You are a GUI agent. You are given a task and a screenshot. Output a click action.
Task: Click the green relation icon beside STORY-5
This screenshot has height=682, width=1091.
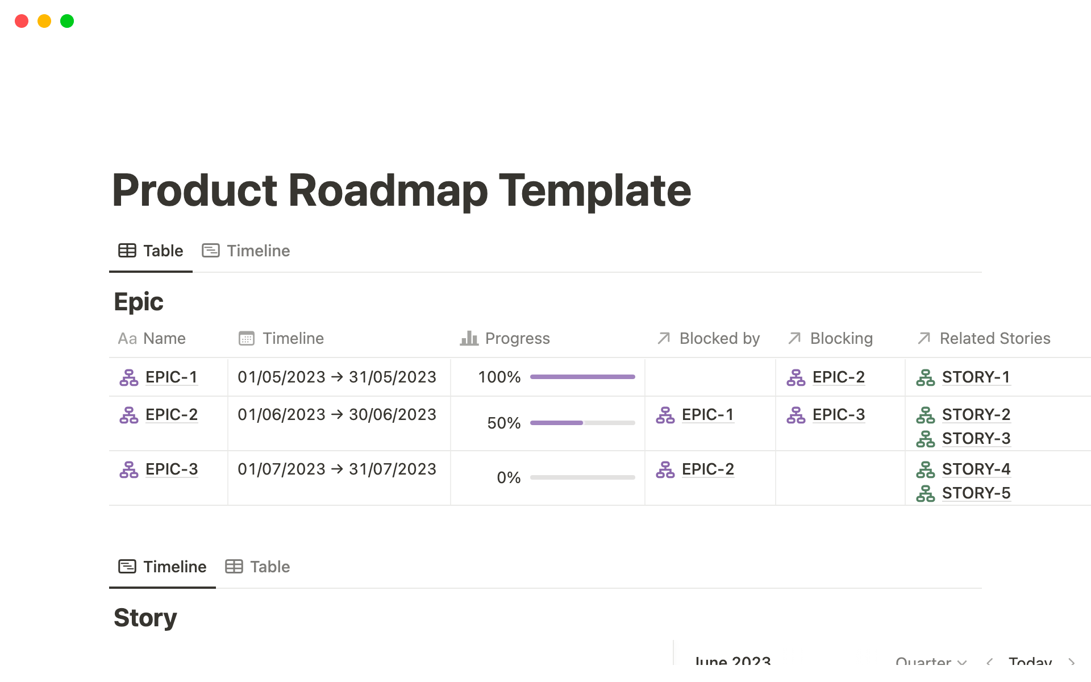coord(925,493)
